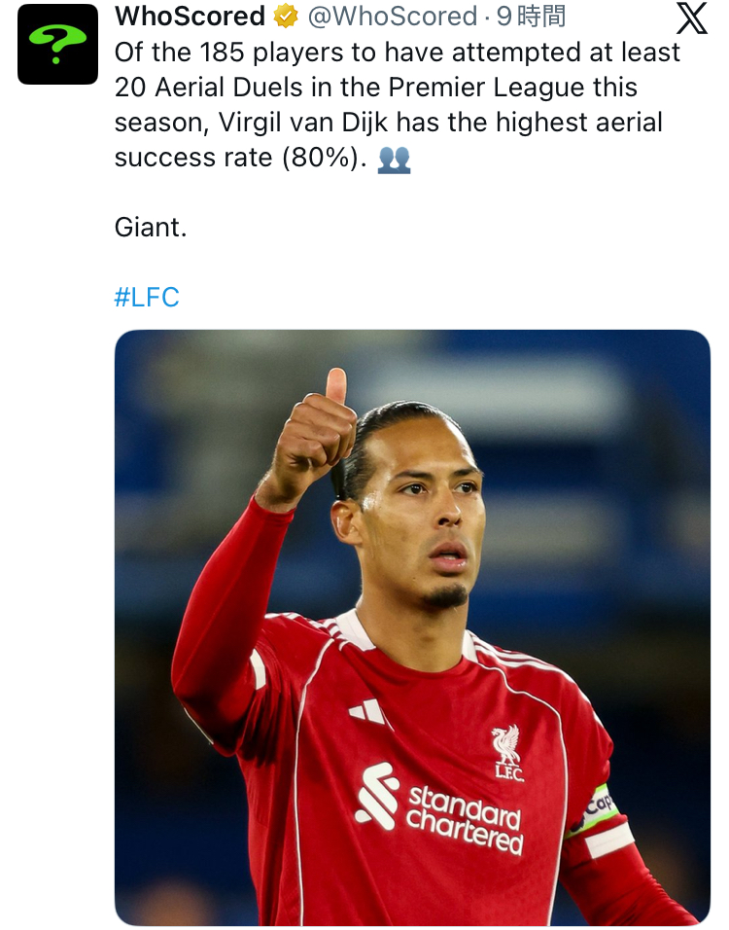This screenshot has height=930, width=729.
Task: Follow the #LFC hashtag link
Action: (x=147, y=297)
